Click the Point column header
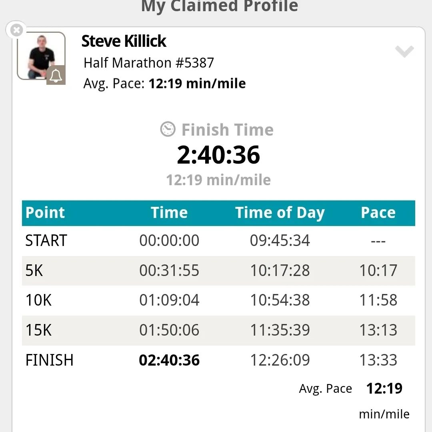 45,213
